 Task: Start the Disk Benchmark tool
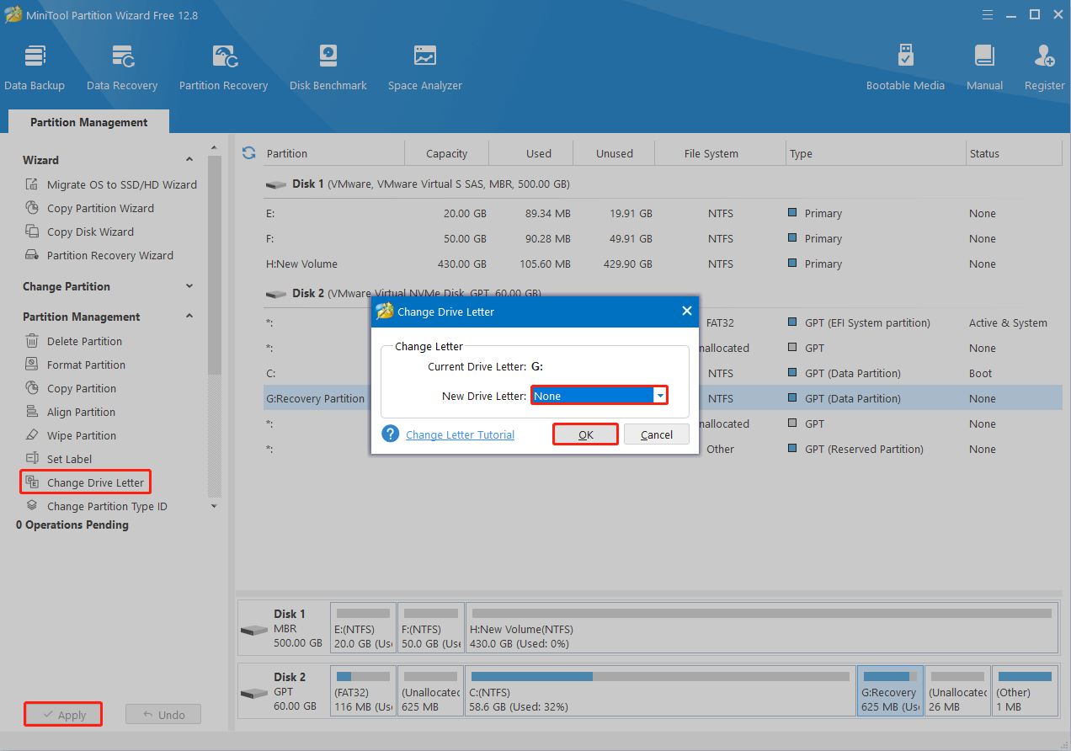tap(328, 67)
